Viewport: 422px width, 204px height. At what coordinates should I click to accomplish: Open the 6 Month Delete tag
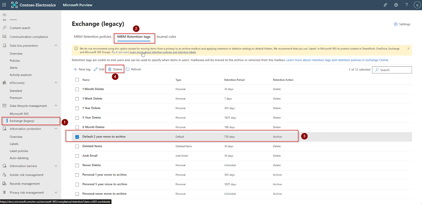click(x=93, y=127)
